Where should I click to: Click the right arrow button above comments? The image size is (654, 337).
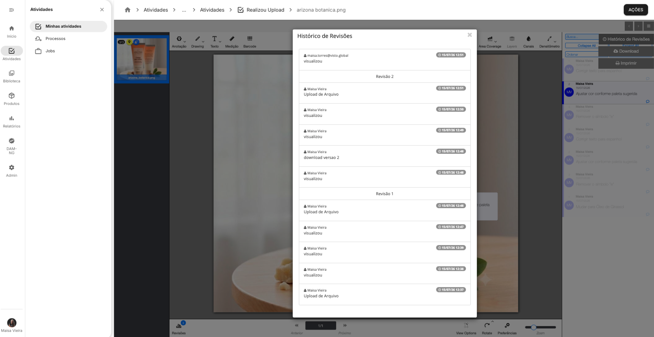[x=639, y=26]
